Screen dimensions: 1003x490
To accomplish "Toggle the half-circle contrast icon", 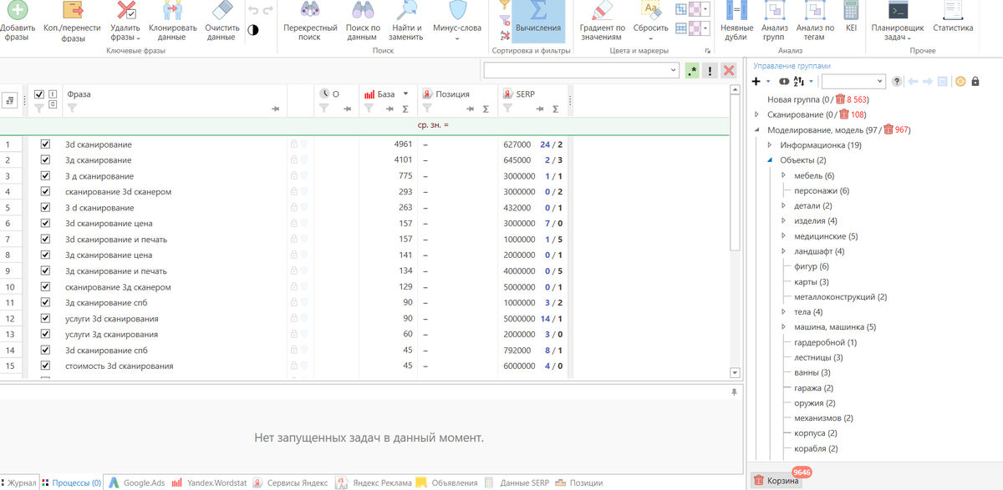I will tap(252, 29).
